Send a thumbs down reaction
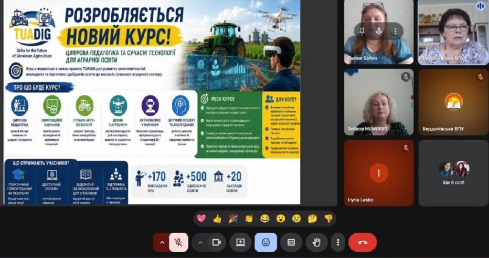The image size is (489, 258). tap(329, 219)
